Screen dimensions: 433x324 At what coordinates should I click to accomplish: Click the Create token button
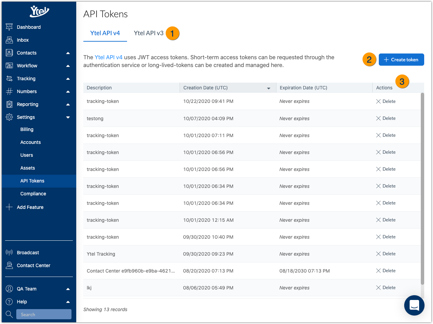(x=401, y=60)
